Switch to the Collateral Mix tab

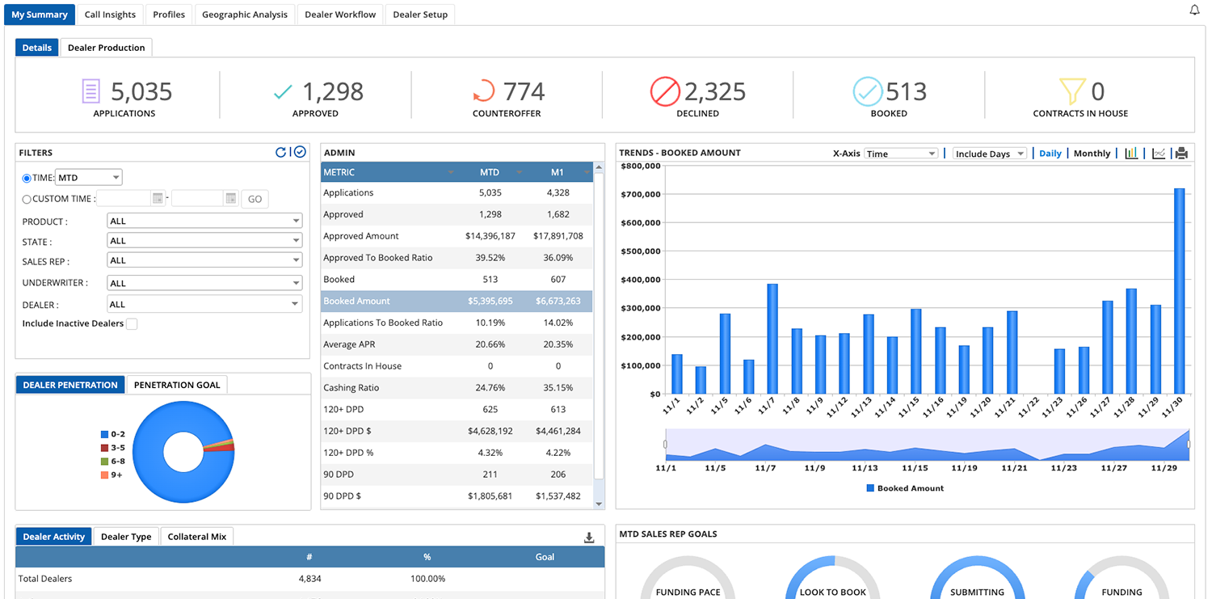[x=197, y=537]
